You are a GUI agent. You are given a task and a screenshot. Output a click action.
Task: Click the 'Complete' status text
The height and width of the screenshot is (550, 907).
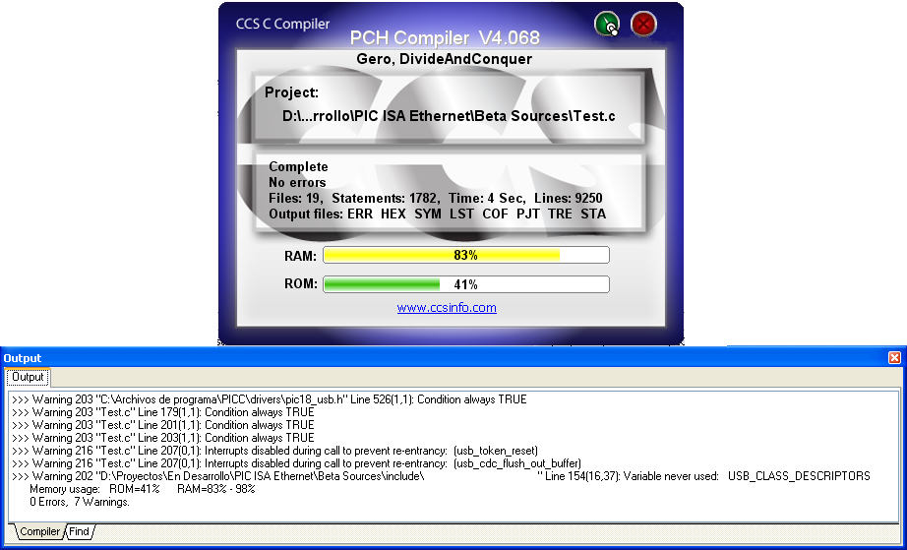tap(298, 166)
